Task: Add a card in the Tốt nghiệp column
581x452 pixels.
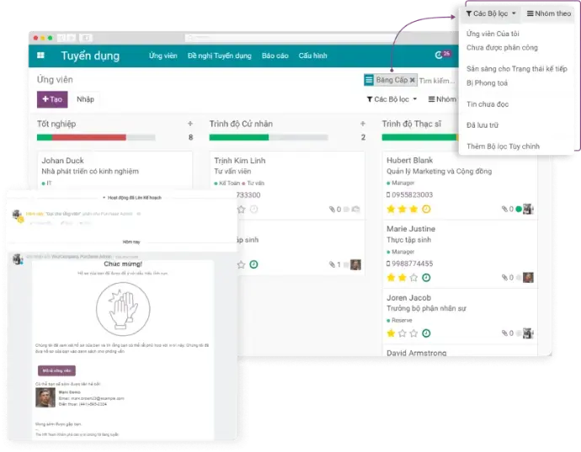Action: 189,124
